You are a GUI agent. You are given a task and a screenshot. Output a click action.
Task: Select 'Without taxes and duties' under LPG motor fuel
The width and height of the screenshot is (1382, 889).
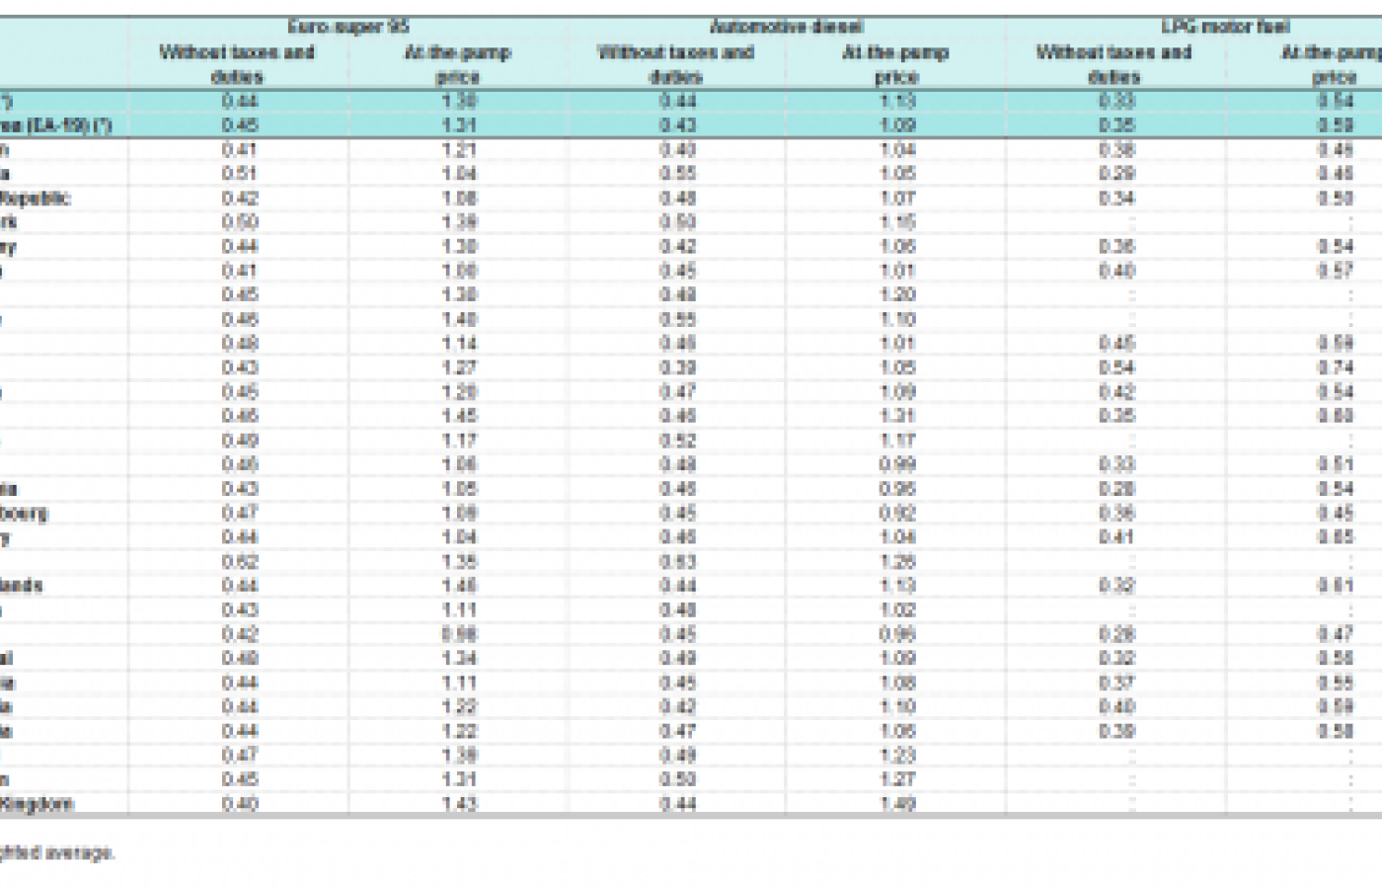pos(1113,63)
